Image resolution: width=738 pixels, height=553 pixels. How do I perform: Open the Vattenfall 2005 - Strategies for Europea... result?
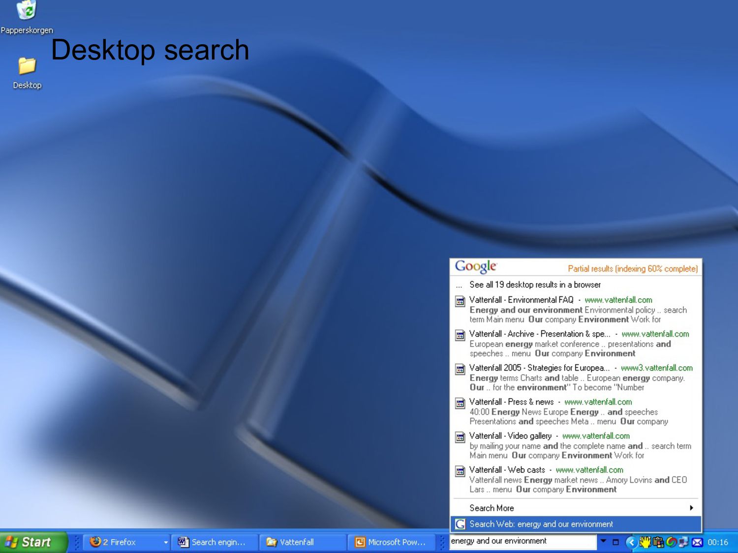539,368
